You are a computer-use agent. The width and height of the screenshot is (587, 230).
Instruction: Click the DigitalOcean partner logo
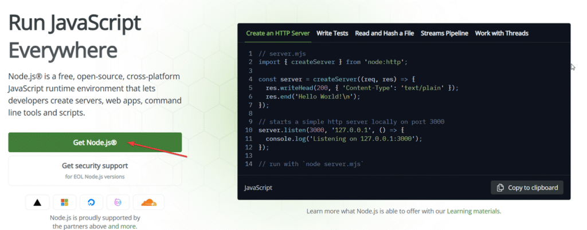91,203
